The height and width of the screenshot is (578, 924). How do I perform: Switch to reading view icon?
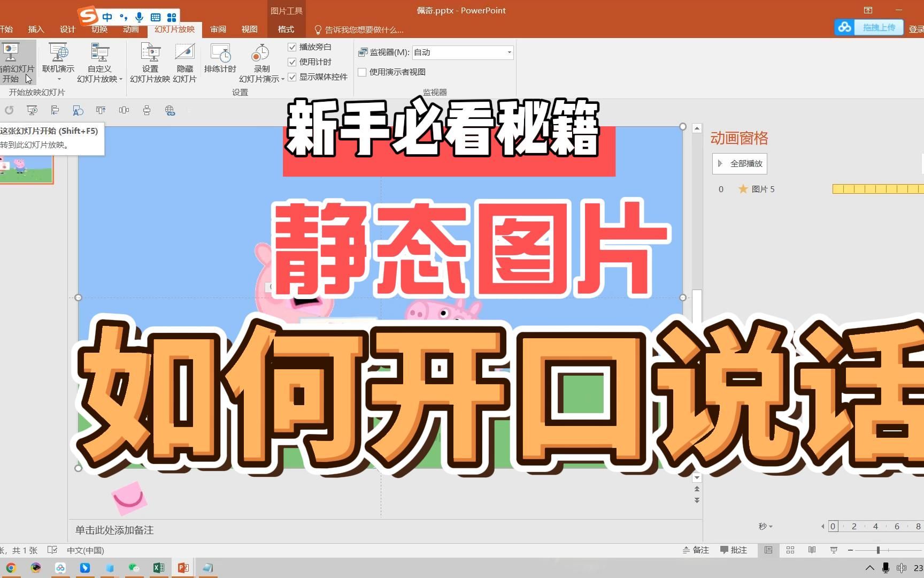pos(812,550)
